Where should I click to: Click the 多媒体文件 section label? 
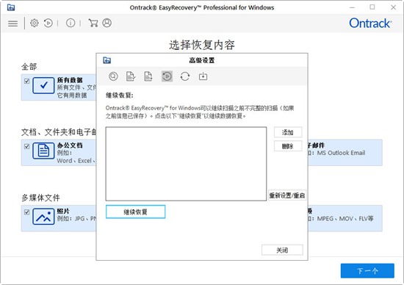click(40, 198)
